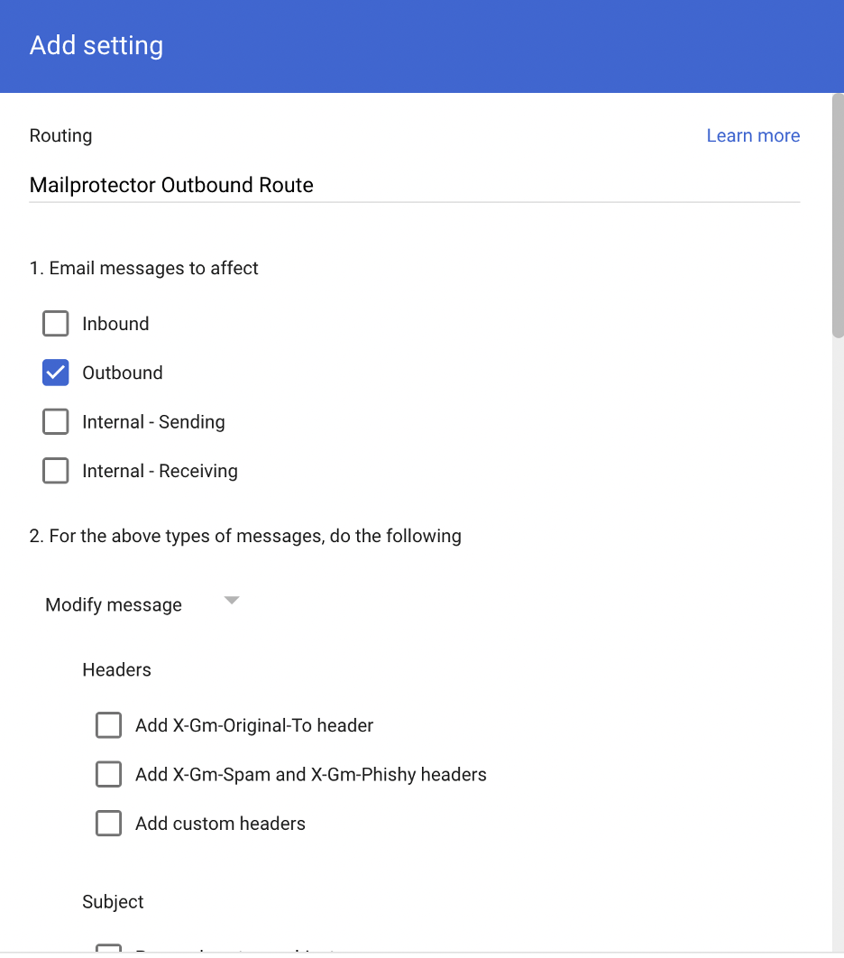Click the vertical scrollbar thumb
Image resolution: width=844 pixels, height=958 pixels.
click(x=838, y=215)
